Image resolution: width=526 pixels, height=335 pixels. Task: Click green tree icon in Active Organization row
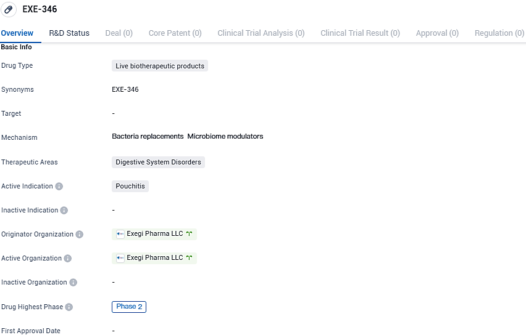point(189,258)
